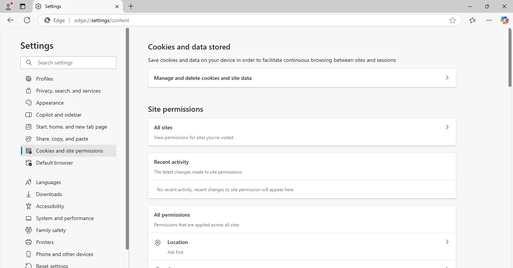Image resolution: width=513 pixels, height=268 pixels.
Task: Click the Family safety icon
Action: [x=29, y=230]
